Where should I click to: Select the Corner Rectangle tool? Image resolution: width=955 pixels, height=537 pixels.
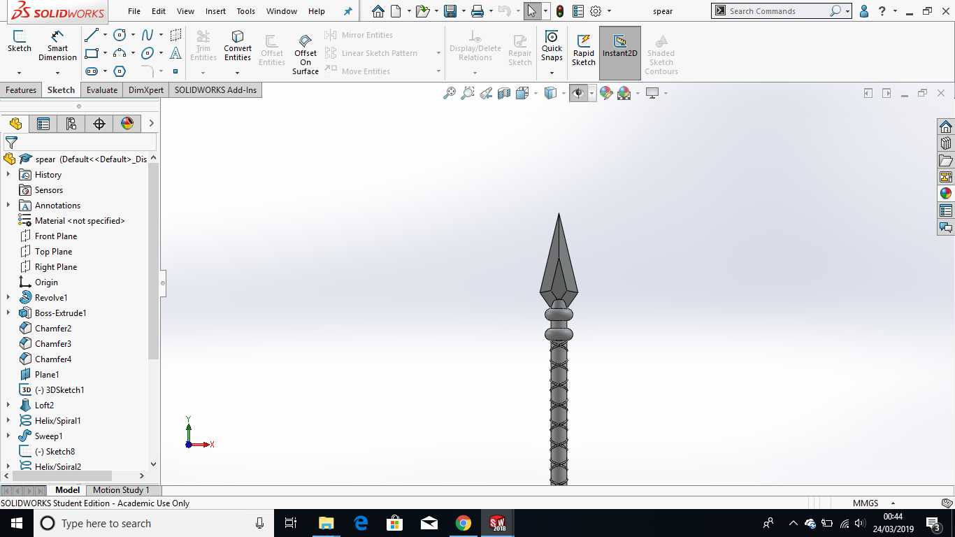(91, 53)
